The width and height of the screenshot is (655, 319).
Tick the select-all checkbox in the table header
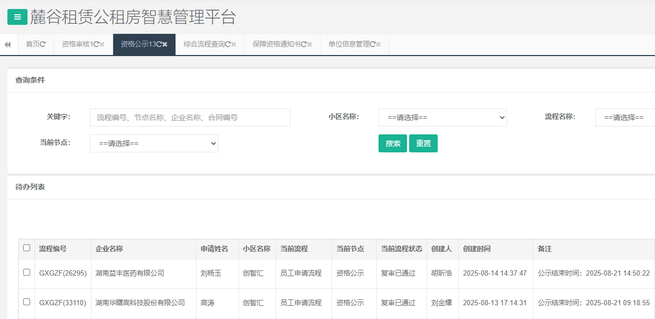tap(27, 248)
